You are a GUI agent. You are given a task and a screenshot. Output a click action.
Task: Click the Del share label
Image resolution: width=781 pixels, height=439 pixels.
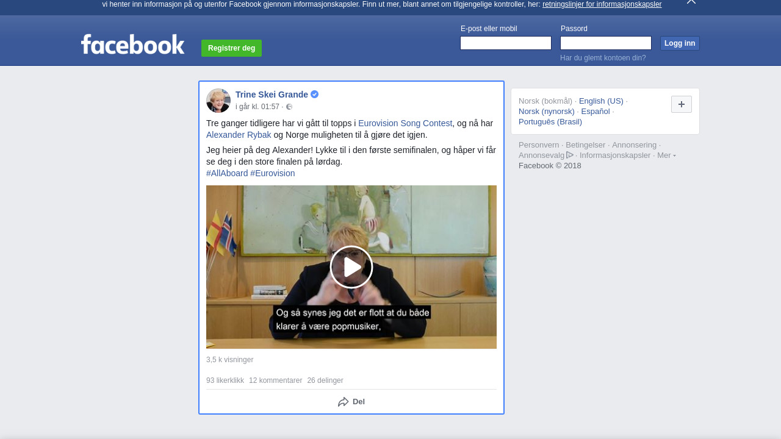point(359,402)
